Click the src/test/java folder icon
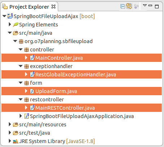Image resolution: width=164 pixels, height=147 pixels. coord(16,133)
